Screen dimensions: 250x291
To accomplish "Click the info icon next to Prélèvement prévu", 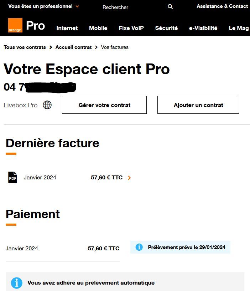I will pos(140,247).
